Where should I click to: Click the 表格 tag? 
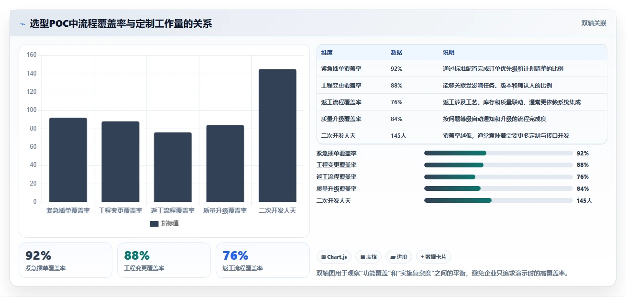tap(369, 257)
